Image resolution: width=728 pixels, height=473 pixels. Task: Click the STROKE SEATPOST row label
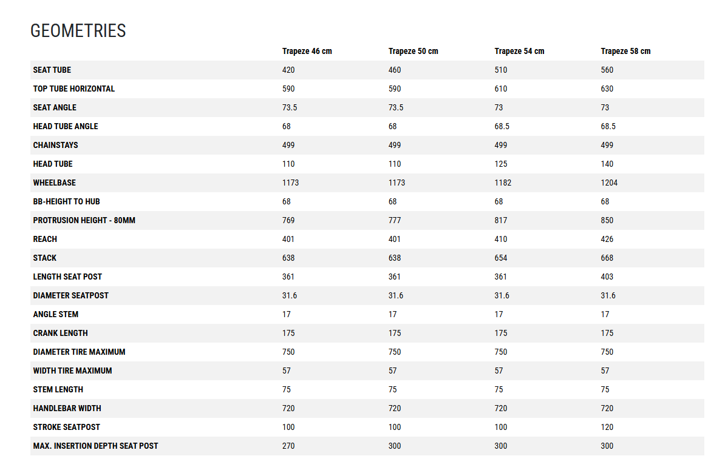[67, 427]
